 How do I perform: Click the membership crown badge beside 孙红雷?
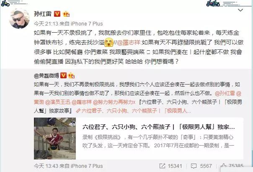tap(66, 14)
